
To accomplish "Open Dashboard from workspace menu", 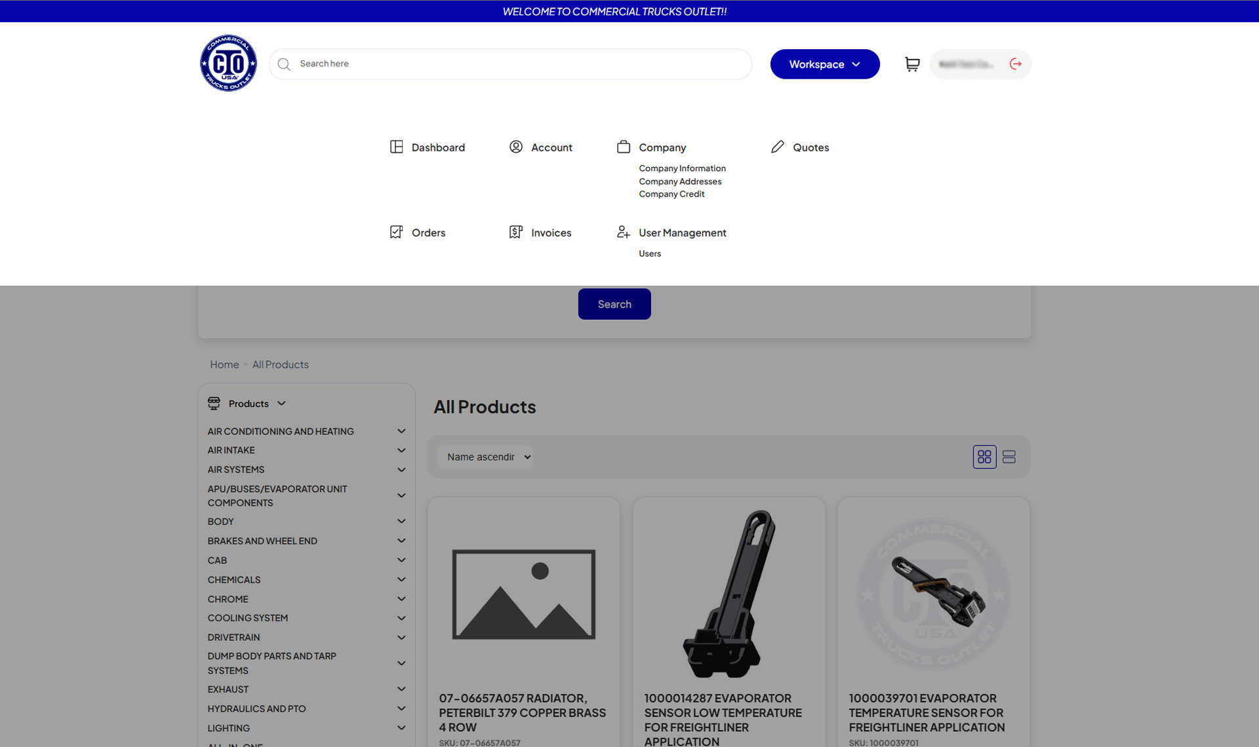I will pos(438,147).
